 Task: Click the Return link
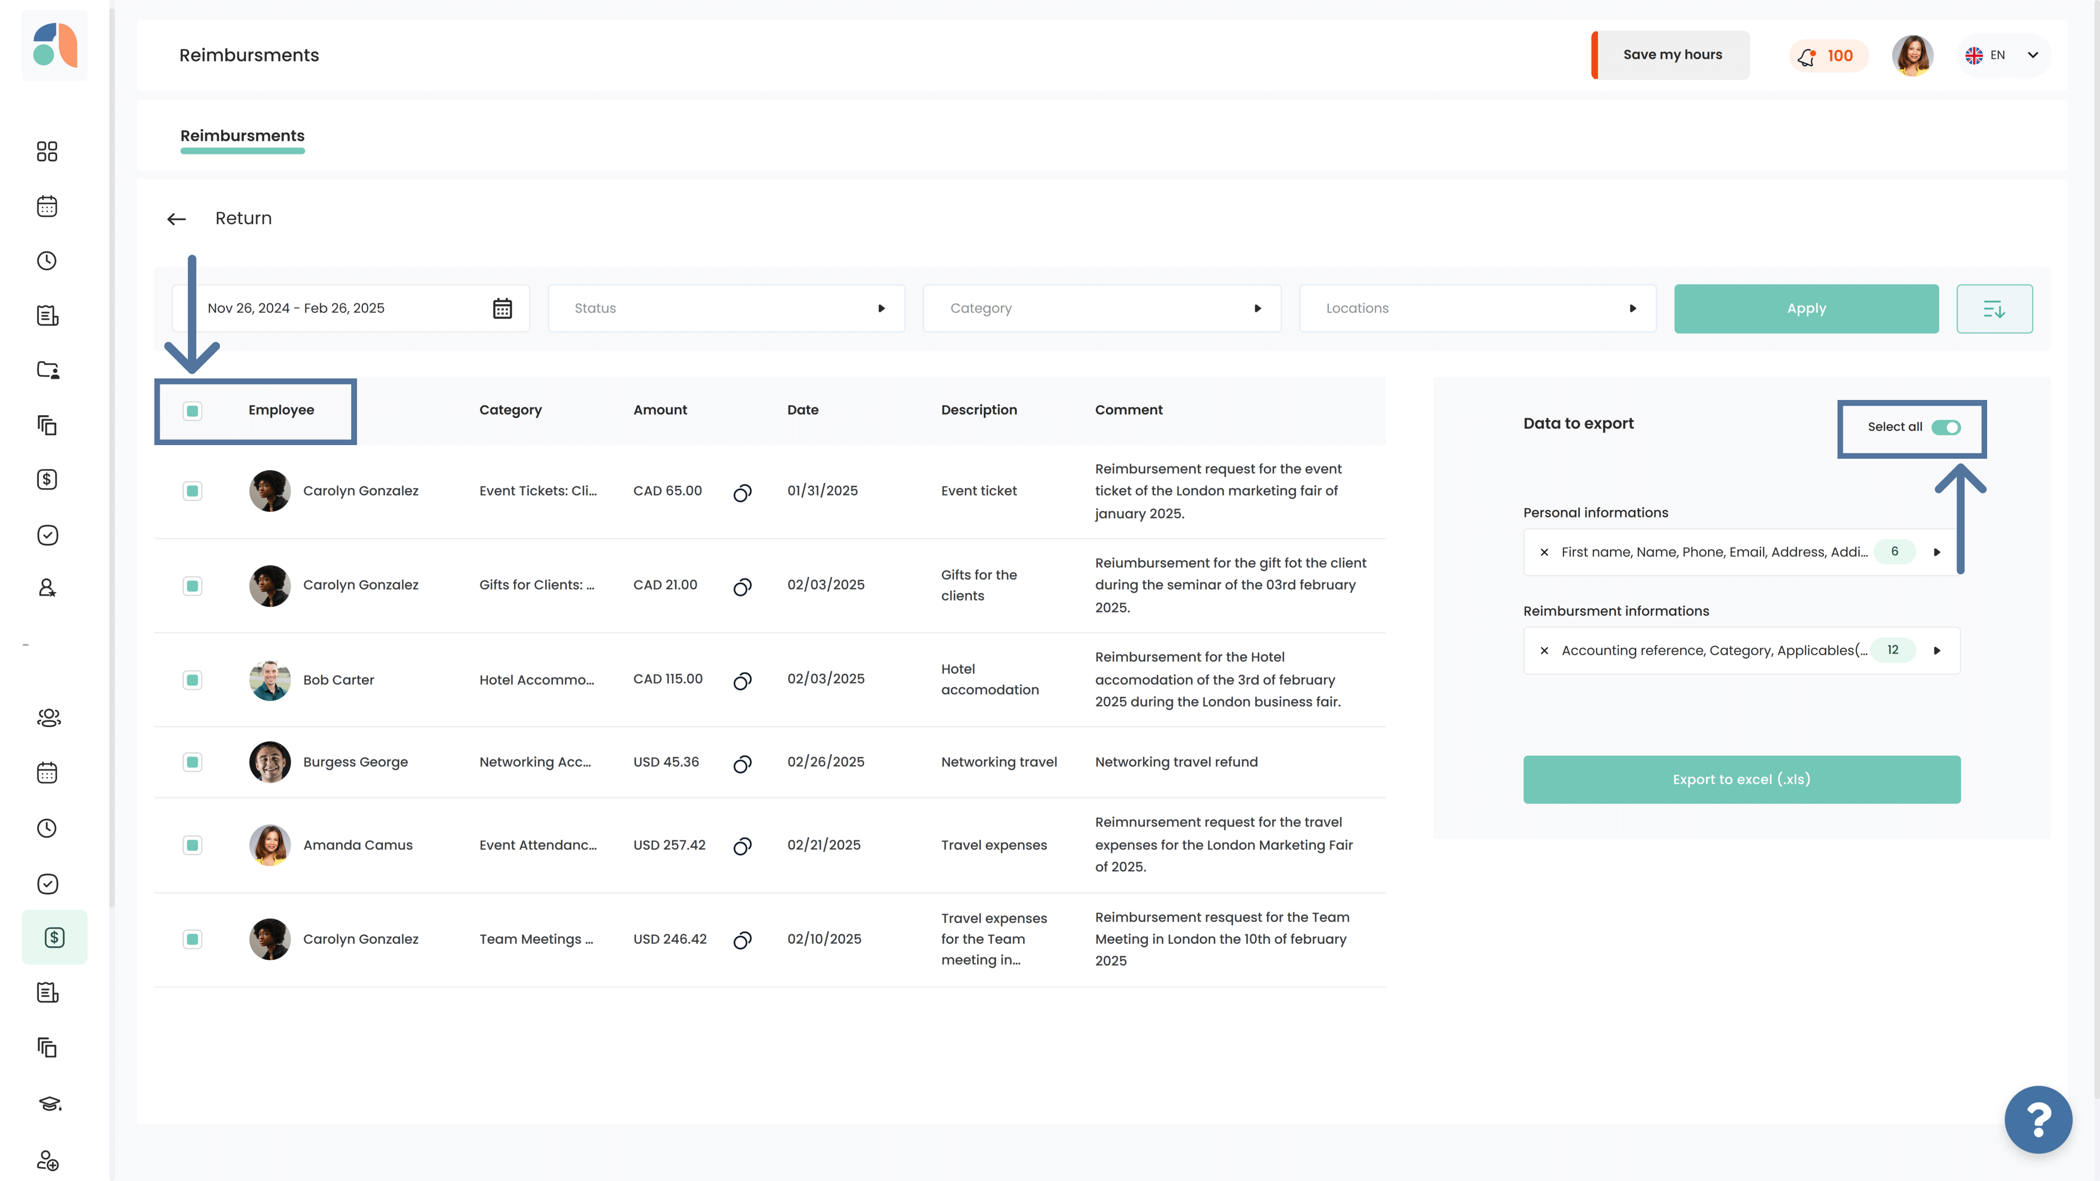pos(243,218)
